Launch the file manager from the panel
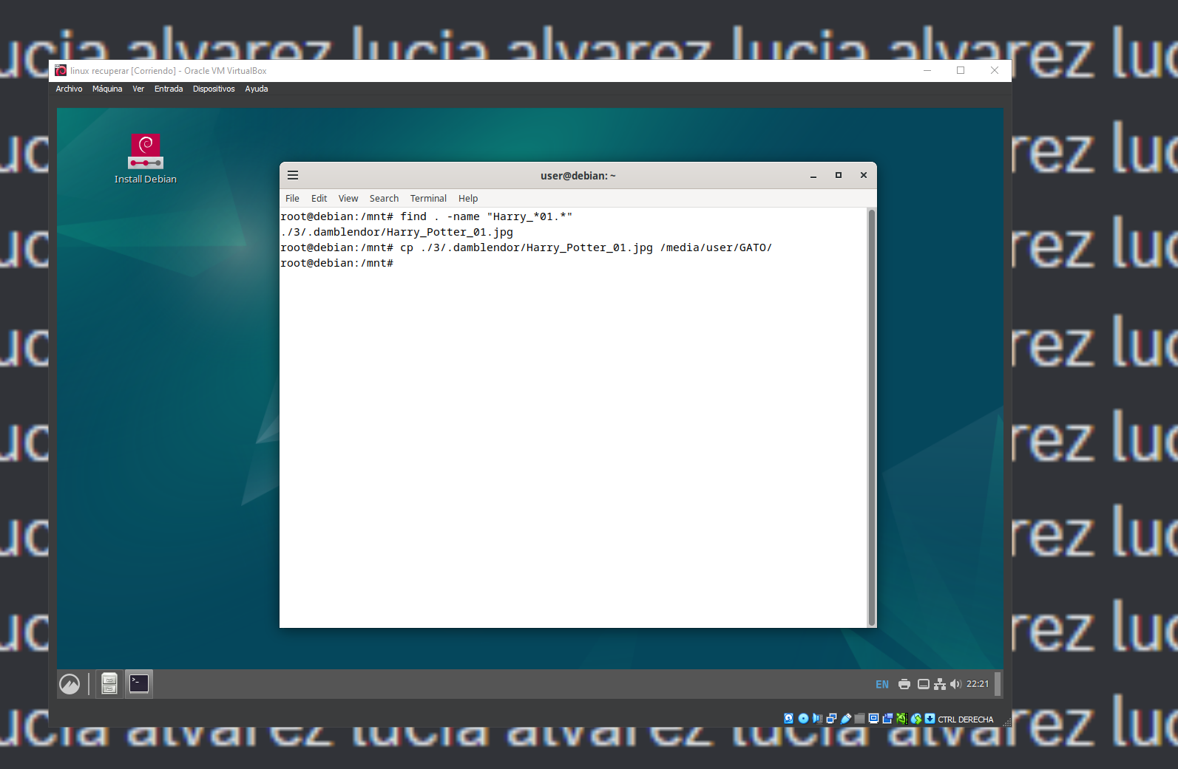Screen dimensions: 1178x769 (x=109, y=684)
